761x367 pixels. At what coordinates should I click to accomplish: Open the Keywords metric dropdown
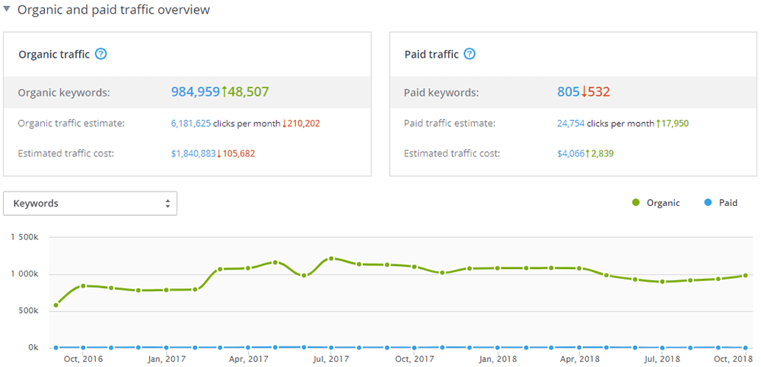(90, 204)
